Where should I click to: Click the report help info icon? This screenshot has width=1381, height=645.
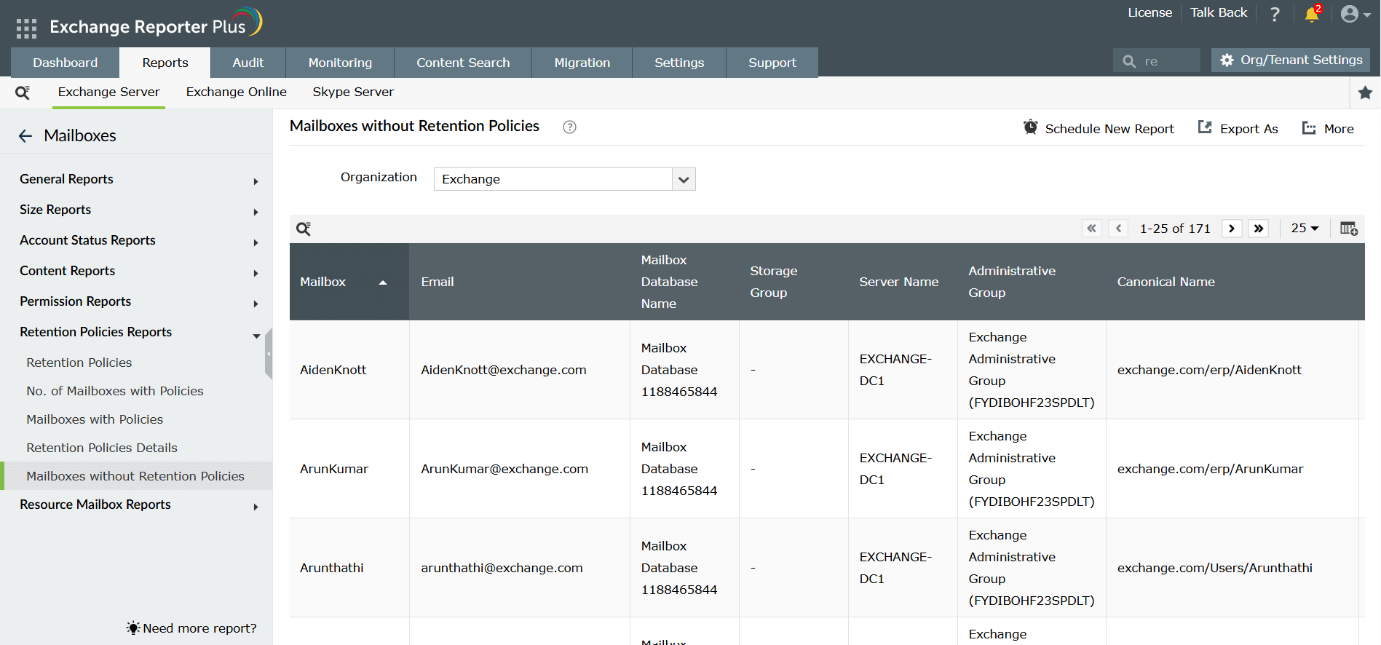[569, 127]
